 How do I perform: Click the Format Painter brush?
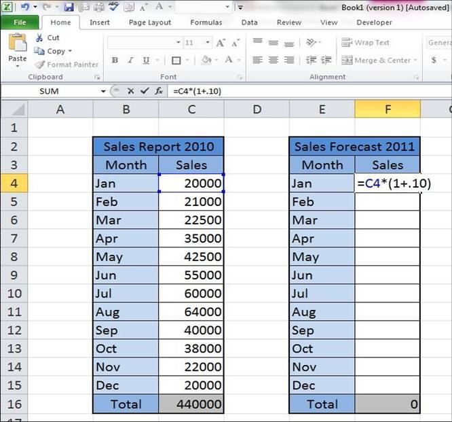tap(39, 65)
